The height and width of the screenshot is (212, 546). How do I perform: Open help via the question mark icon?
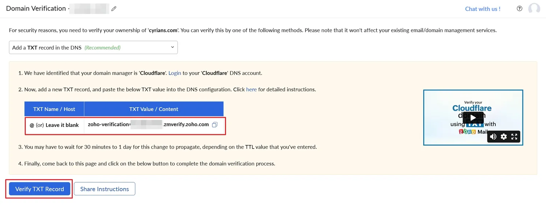(519, 8)
